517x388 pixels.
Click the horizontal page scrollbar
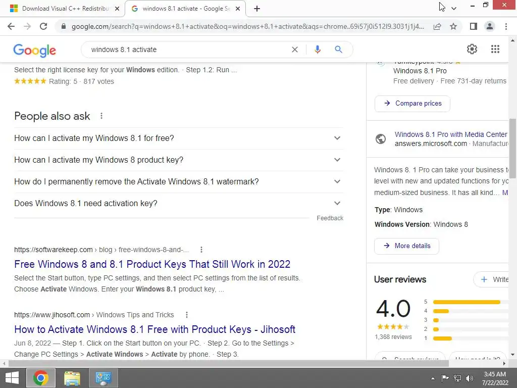click(229, 364)
